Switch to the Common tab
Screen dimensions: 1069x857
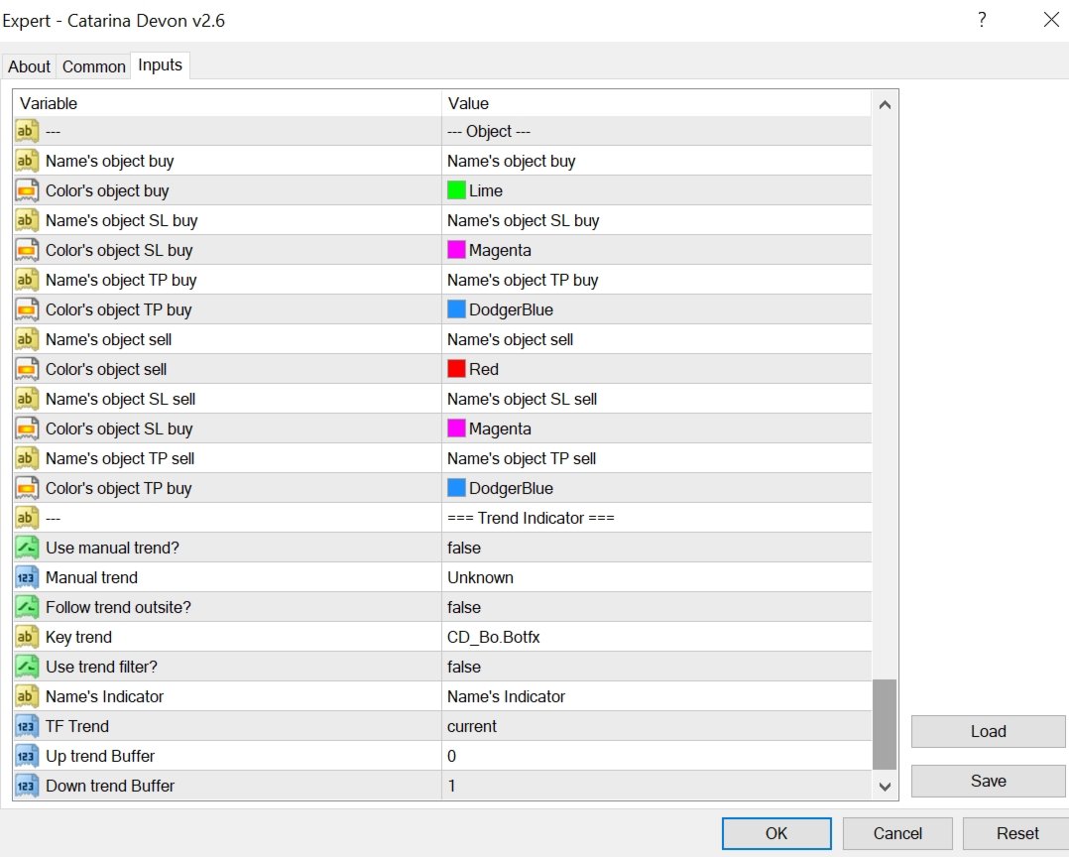[94, 66]
